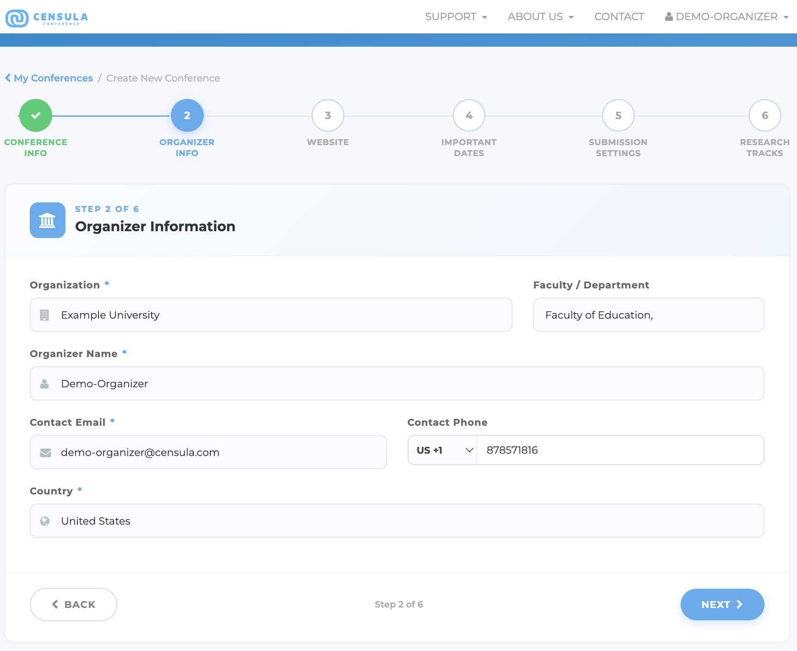This screenshot has height=651, width=797.
Task: Expand the About Us menu
Action: click(x=540, y=16)
